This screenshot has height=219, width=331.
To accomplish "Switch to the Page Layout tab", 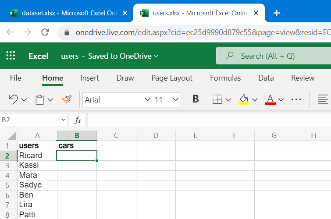I will (172, 78).
